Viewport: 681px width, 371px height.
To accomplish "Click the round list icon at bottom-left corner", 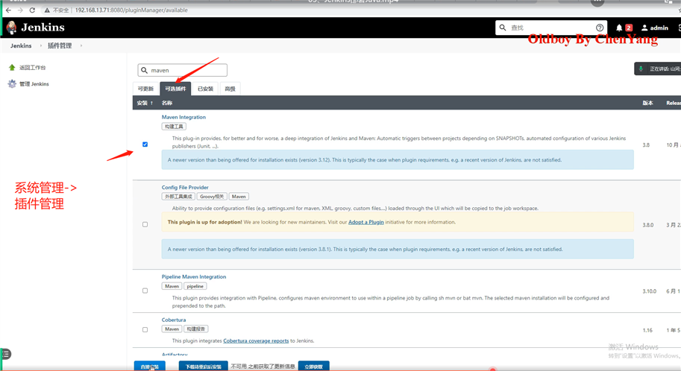I will (5, 354).
